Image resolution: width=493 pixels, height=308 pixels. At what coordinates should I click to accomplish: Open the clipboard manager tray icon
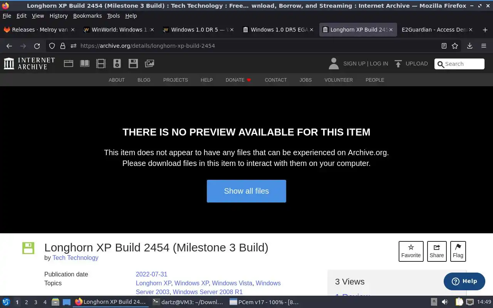pos(459,302)
